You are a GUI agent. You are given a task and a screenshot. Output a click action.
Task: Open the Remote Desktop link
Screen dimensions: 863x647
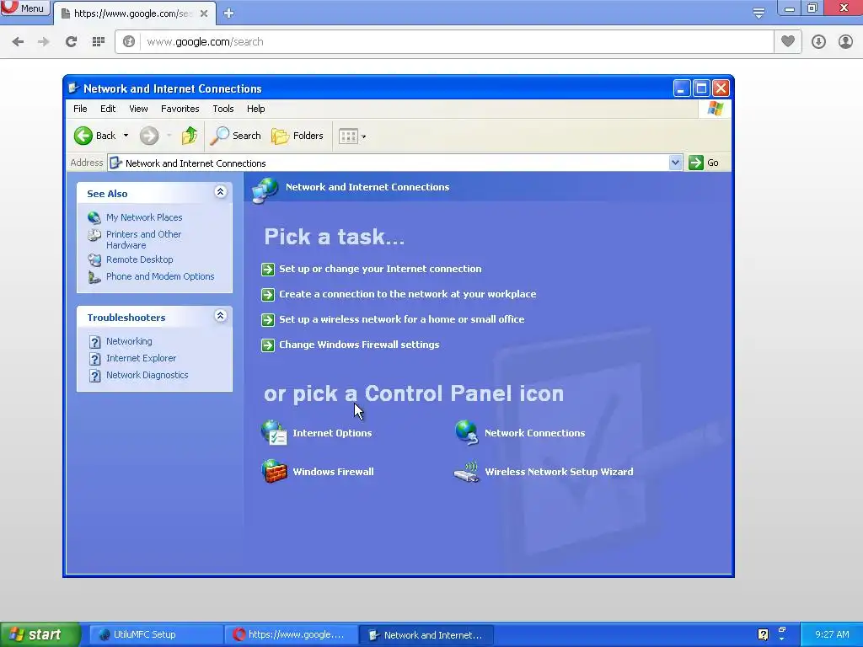click(139, 259)
